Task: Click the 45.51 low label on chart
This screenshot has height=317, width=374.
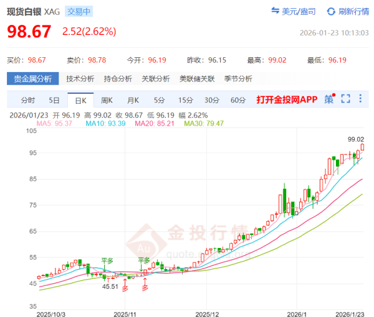Action: coord(110,287)
